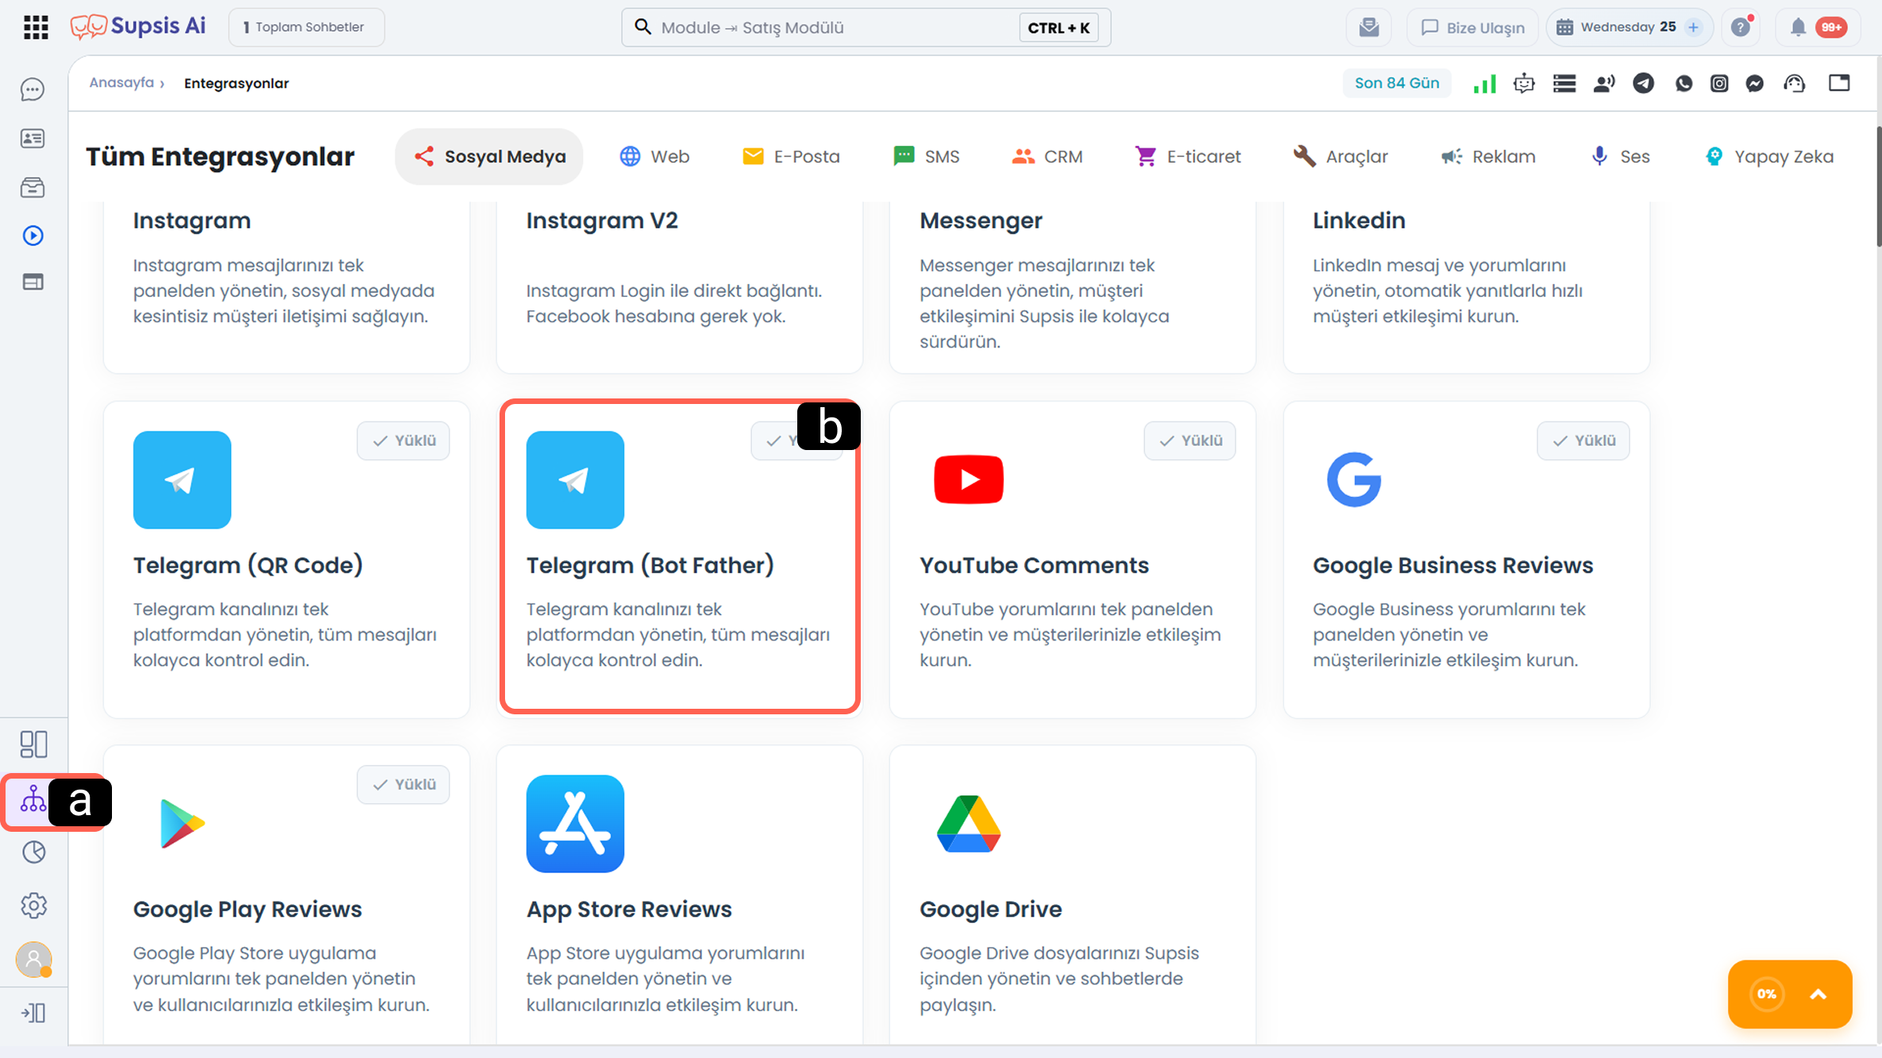Switch to the Sosyal Medya tab
The height and width of the screenshot is (1058, 1882).
(489, 156)
